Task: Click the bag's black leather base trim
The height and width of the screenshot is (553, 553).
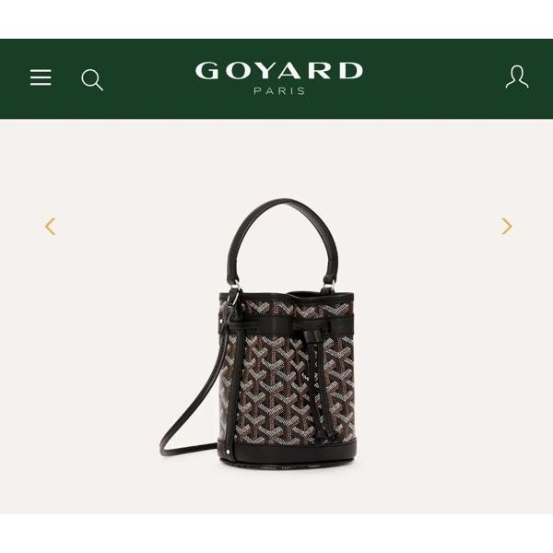Action: click(288, 453)
